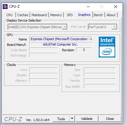Click the Bus Width field

coord(100,86)
